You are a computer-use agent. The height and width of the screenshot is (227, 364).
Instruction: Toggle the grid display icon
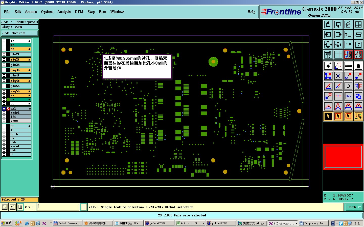tap(338, 54)
